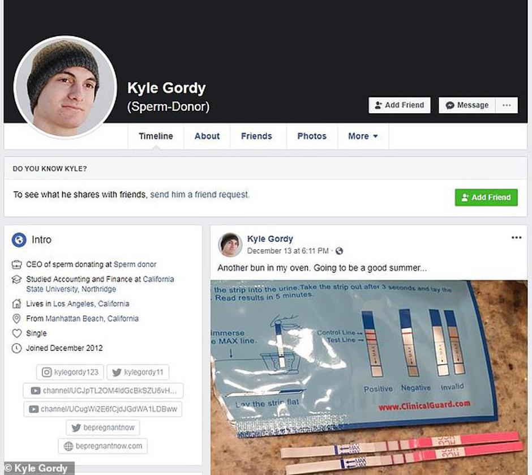
Task: Click the public globe icon on post
Action: [339, 251]
